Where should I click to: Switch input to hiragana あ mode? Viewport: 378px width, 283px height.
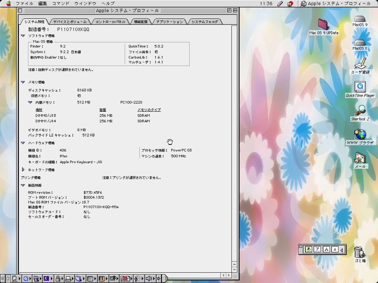click(309, 249)
